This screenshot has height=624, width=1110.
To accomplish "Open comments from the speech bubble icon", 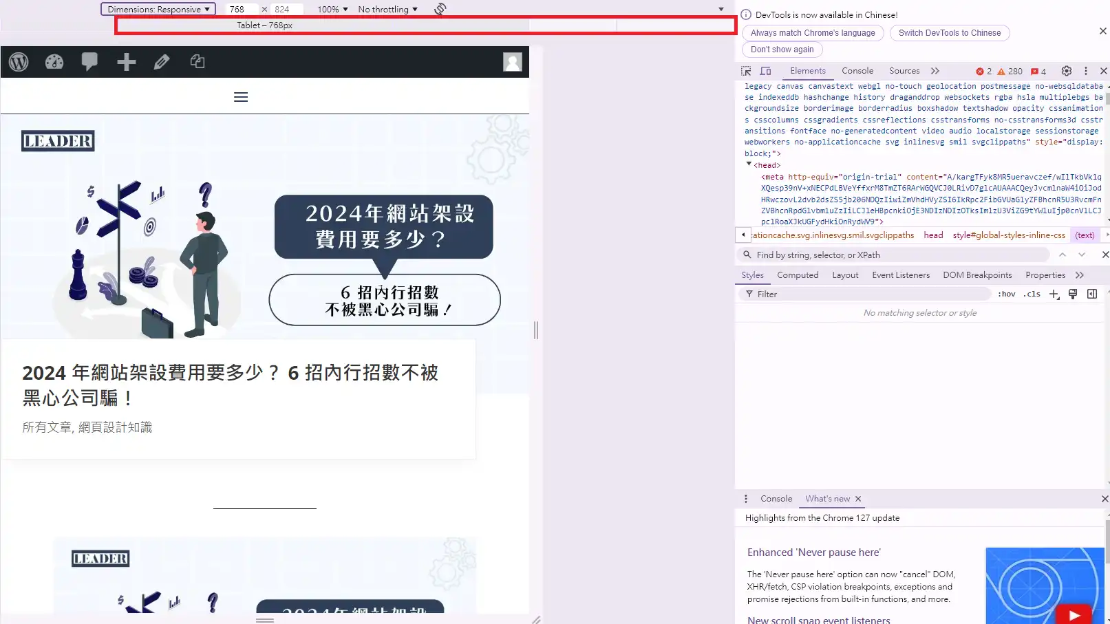I will point(89,62).
